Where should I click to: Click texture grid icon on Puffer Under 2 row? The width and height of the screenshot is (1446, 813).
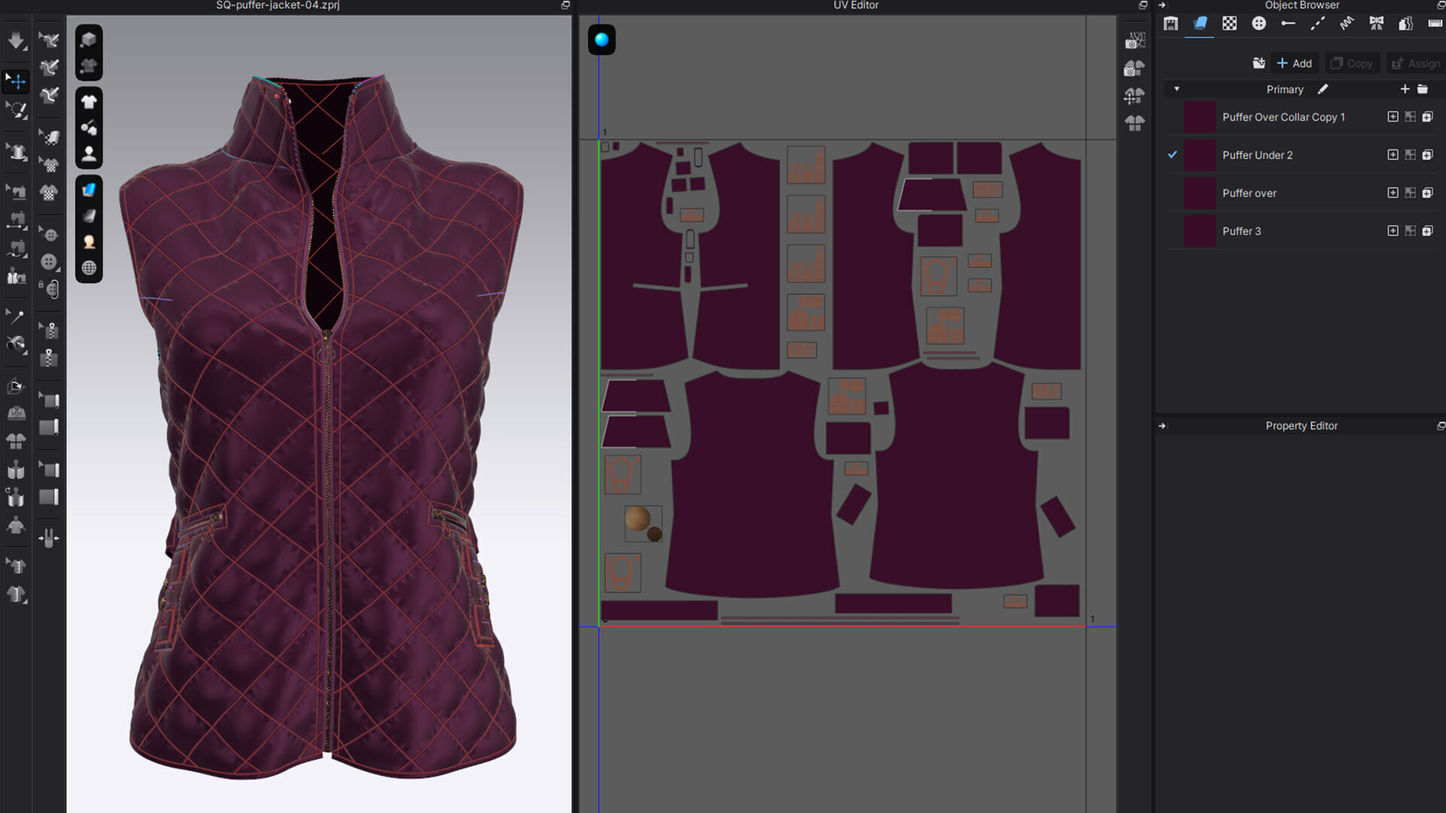pyautogui.click(x=1410, y=154)
